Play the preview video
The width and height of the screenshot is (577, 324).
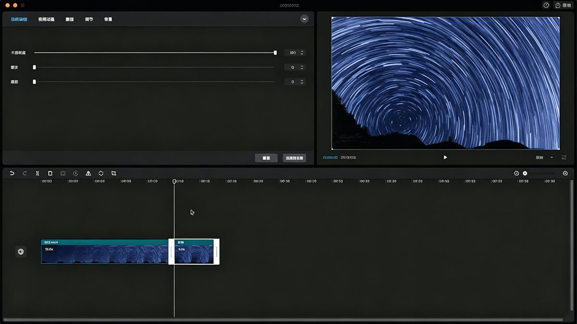click(445, 157)
